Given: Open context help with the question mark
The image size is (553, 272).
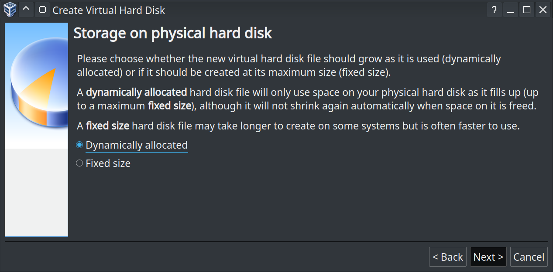Looking at the screenshot, I should [494, 10].
